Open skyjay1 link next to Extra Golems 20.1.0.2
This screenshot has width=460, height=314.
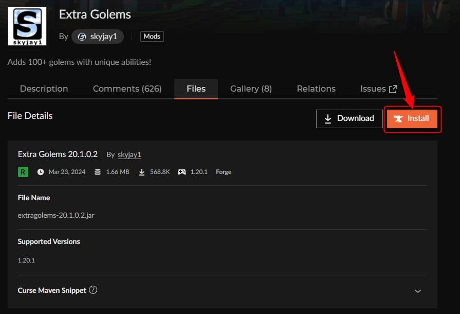tap(130, 154)
